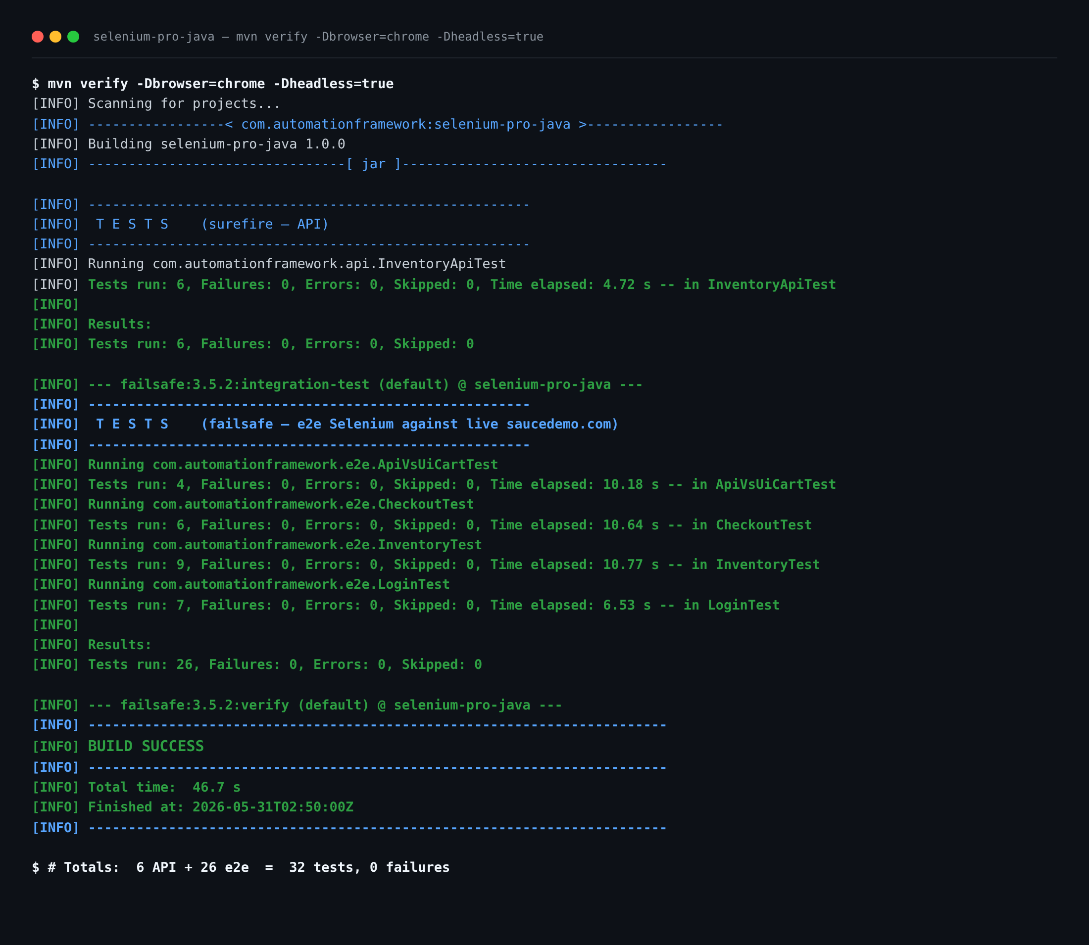Click 'T E S T S (failsafe – e2e Selenium...' heading

click(325, 424)
